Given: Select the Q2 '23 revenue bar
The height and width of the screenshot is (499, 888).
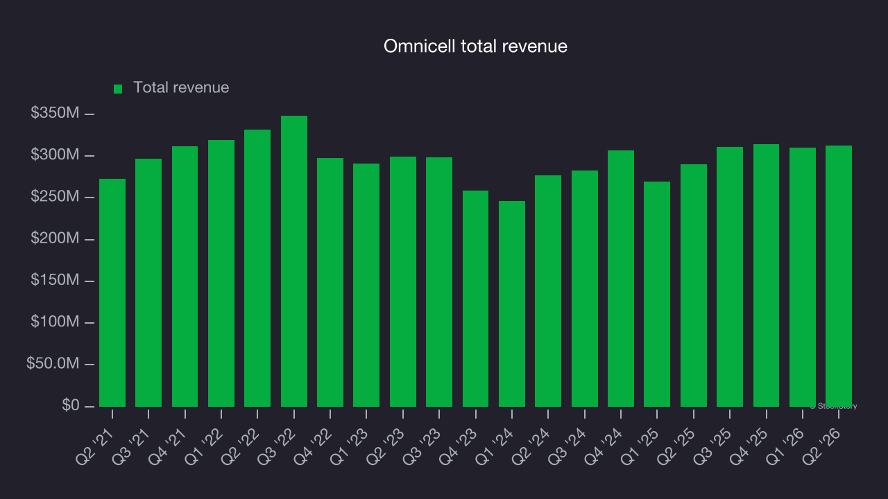Looking at the screenshot, I should pos(403,281).
